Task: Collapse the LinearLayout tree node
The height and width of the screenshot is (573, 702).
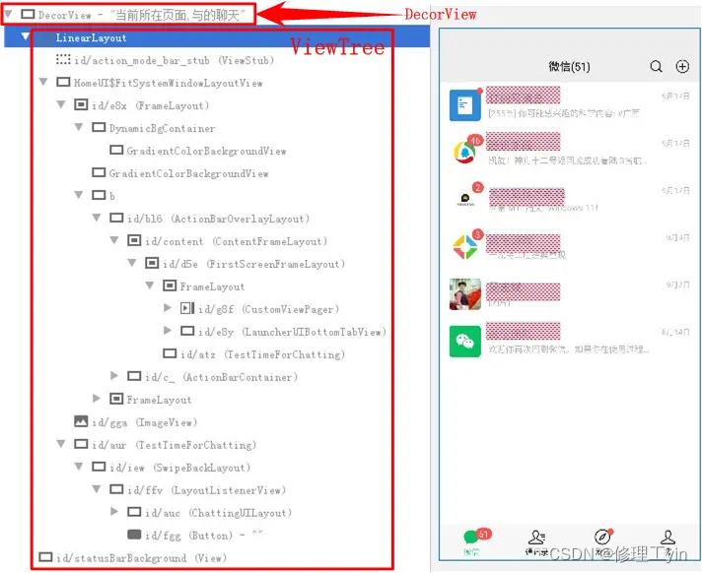Action: (x=26, y=36)
